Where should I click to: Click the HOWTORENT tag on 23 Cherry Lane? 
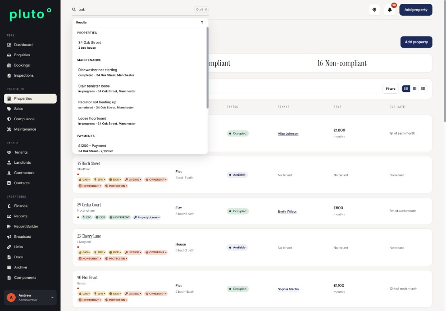pyautogui.click(x=90, y=259)
